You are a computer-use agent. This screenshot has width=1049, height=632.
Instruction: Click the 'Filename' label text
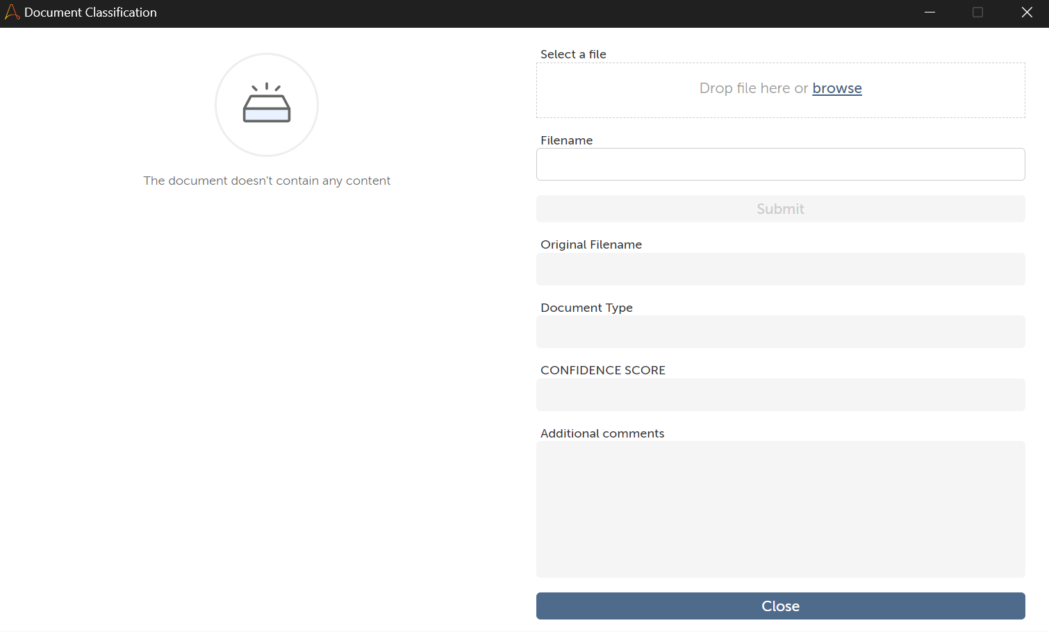566,140
